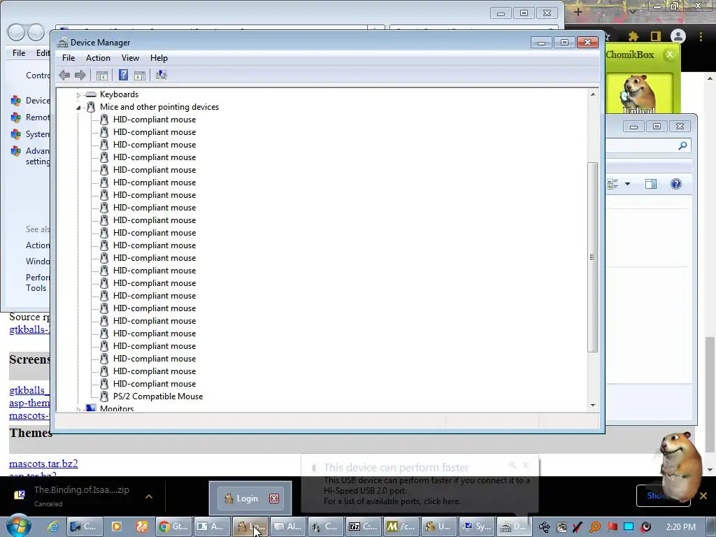Click Chrome side panel icon
Viewport: 716px width, 537px height.
pos(656,36)
